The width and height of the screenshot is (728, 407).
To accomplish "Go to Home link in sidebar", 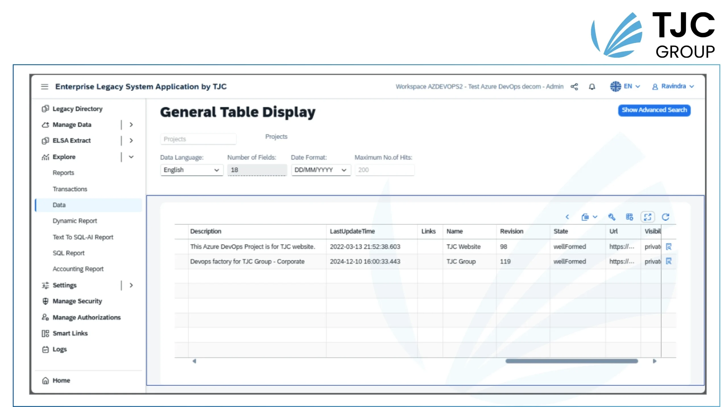I will pos(61,380).
